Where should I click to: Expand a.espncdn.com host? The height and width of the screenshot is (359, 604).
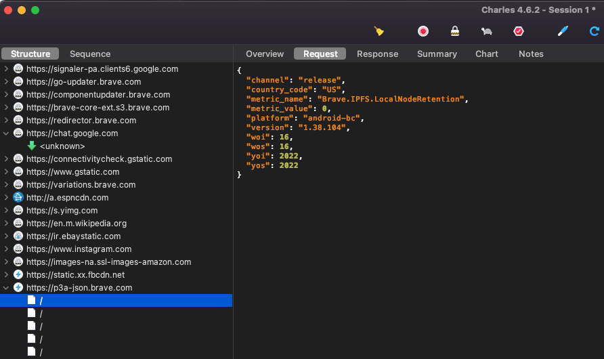pyautogui.click(x=6, y=198)
